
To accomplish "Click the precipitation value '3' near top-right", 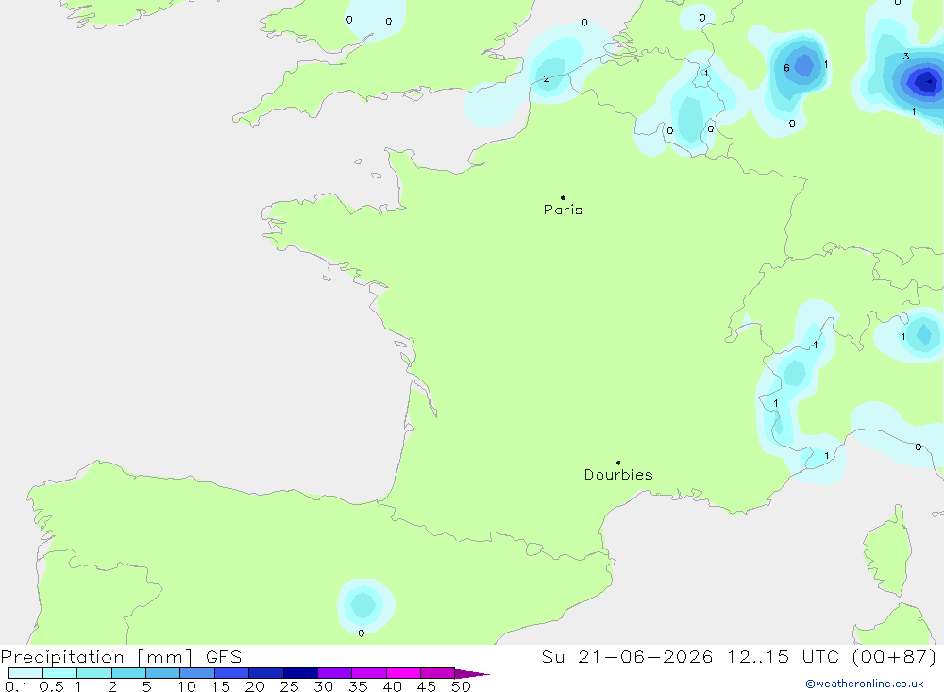I will [x=906, y=57].
